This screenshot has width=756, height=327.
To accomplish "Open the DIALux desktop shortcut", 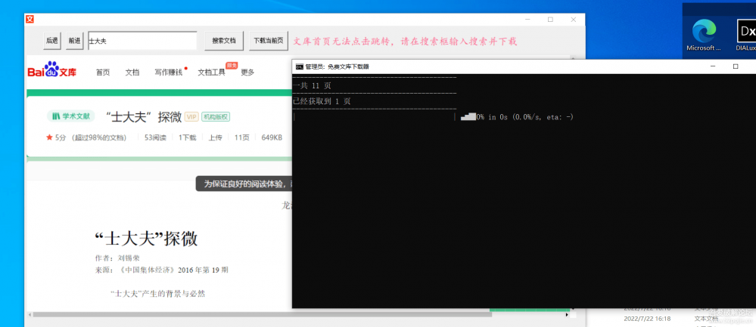I will [x=745, y=32].
